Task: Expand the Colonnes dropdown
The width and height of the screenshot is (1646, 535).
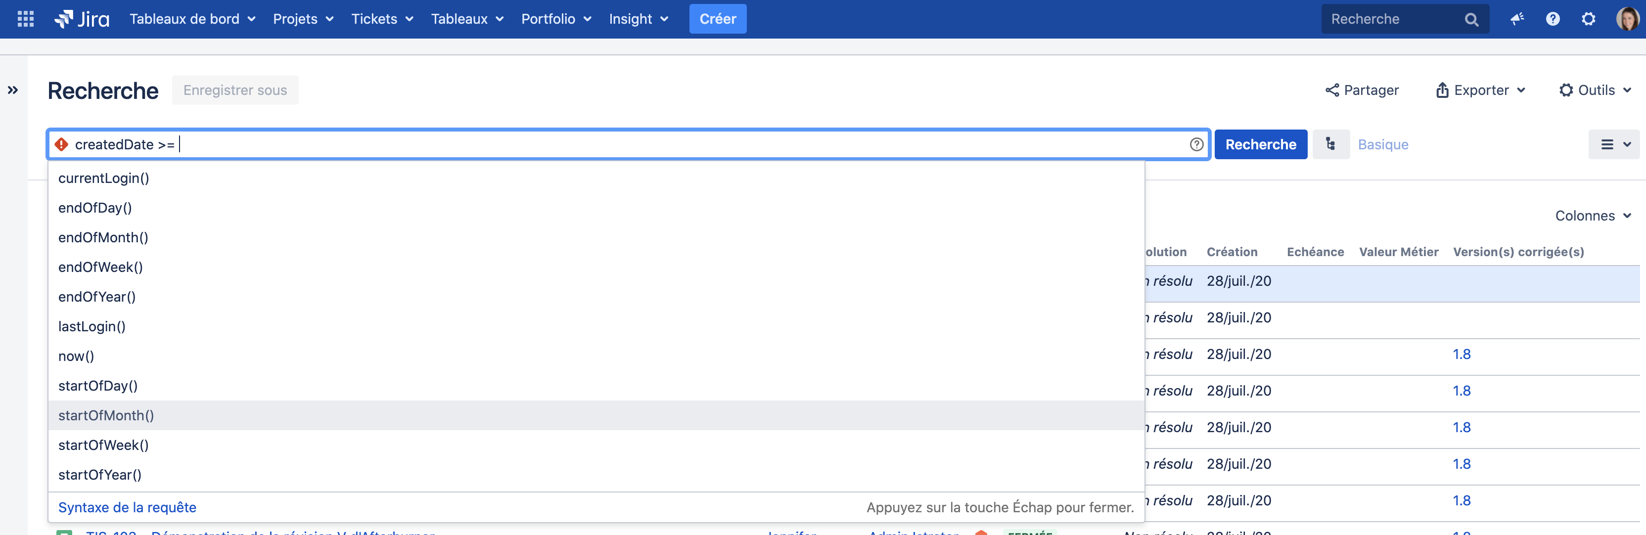Action: (1593, 216)
